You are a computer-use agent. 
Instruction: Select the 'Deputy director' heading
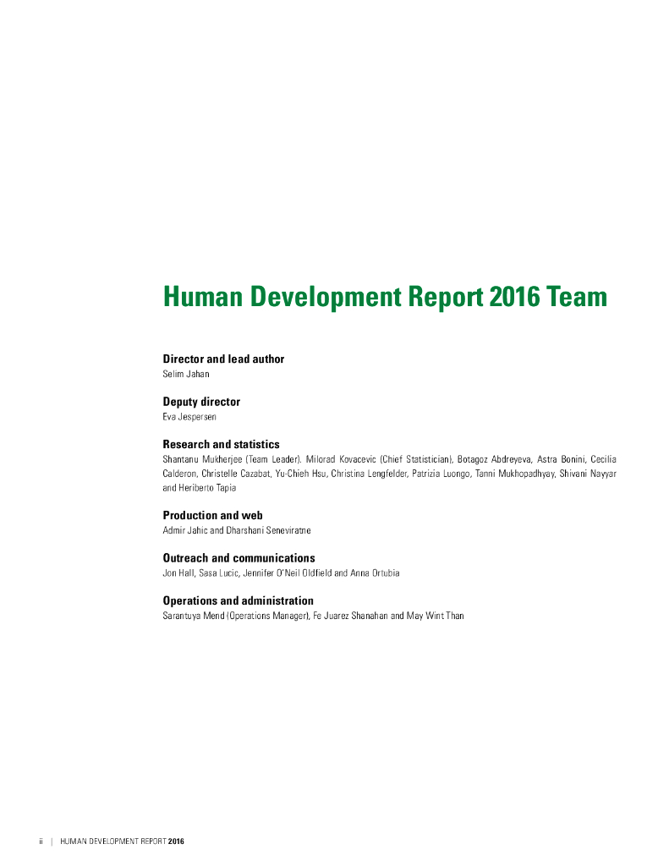(x=201, y=402)
